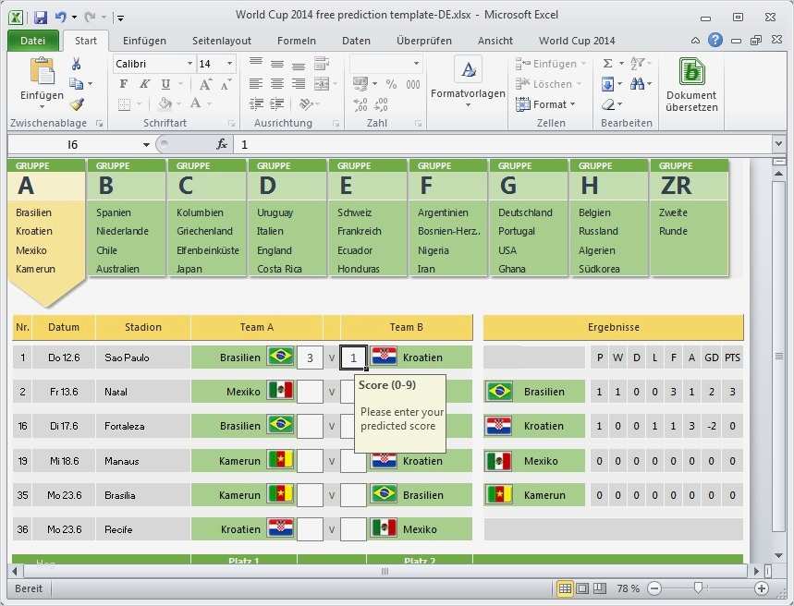This screenshot has height=606, width=794.
Task: Align cell content to bottom
Action: (x=299, y=66)
